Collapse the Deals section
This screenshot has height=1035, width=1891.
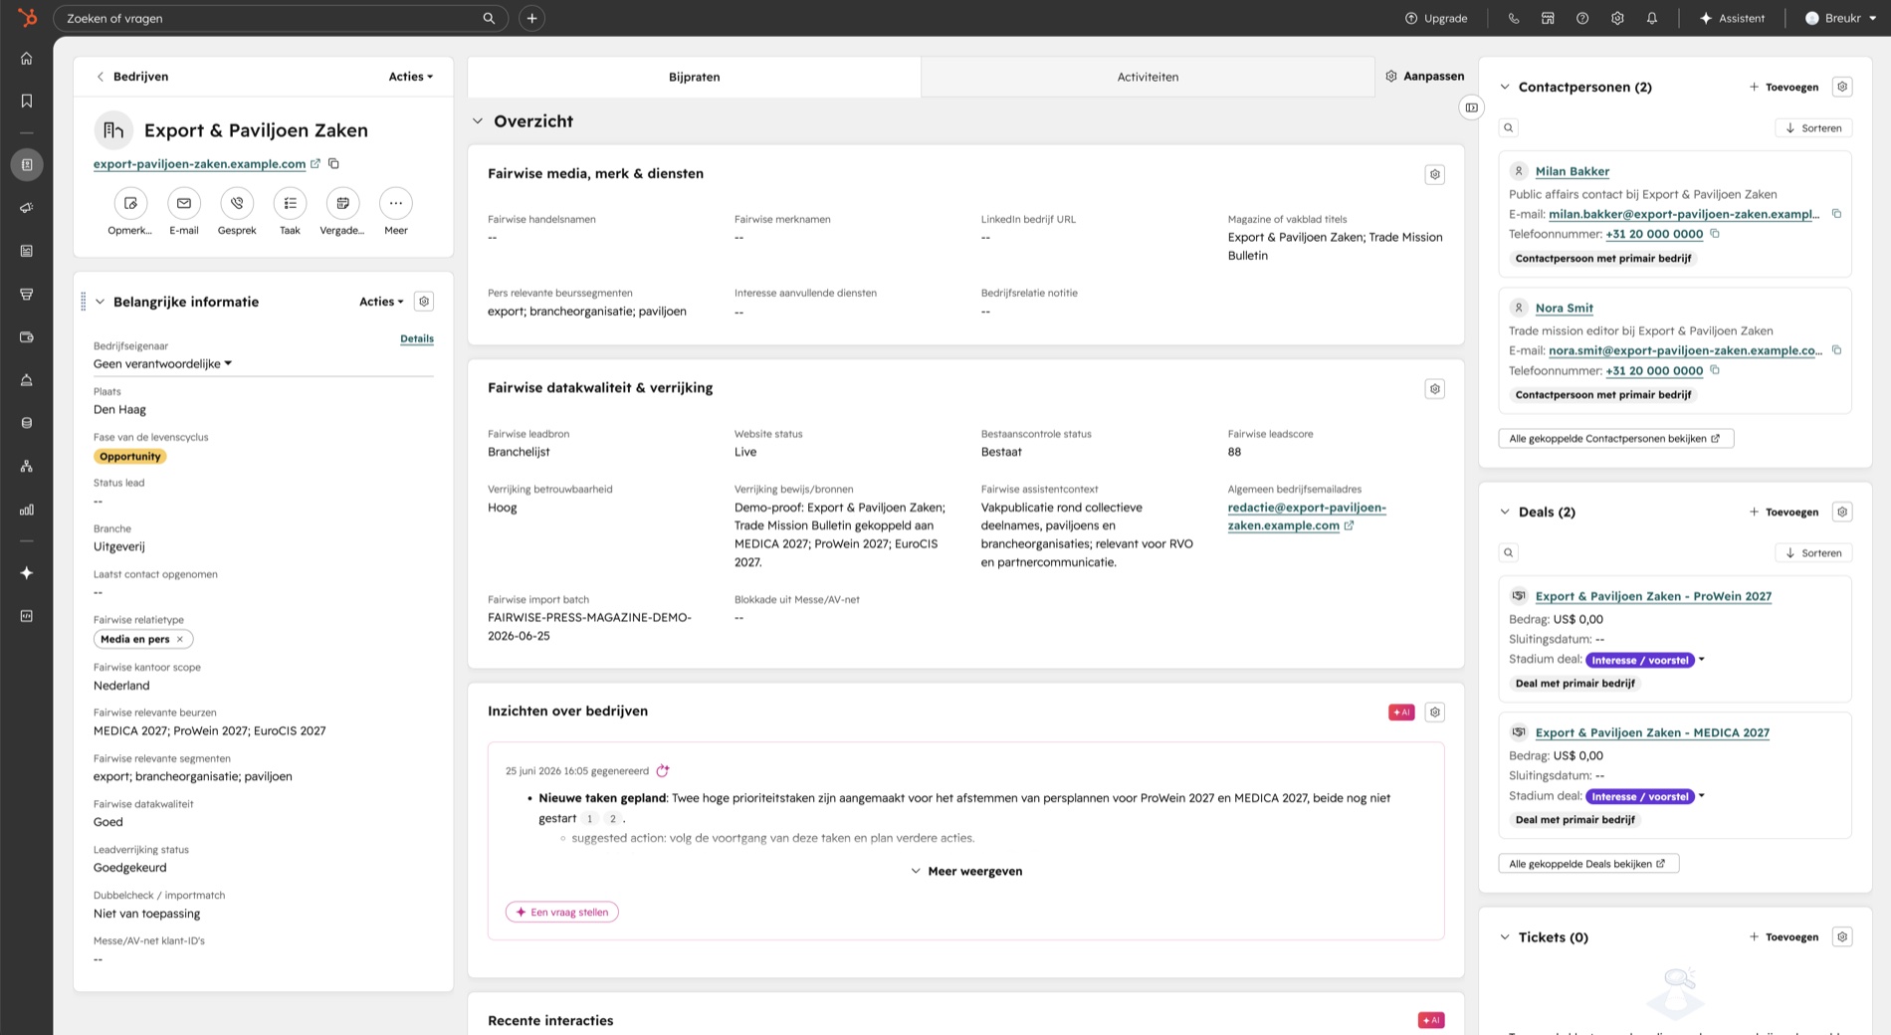[1505, 512]
